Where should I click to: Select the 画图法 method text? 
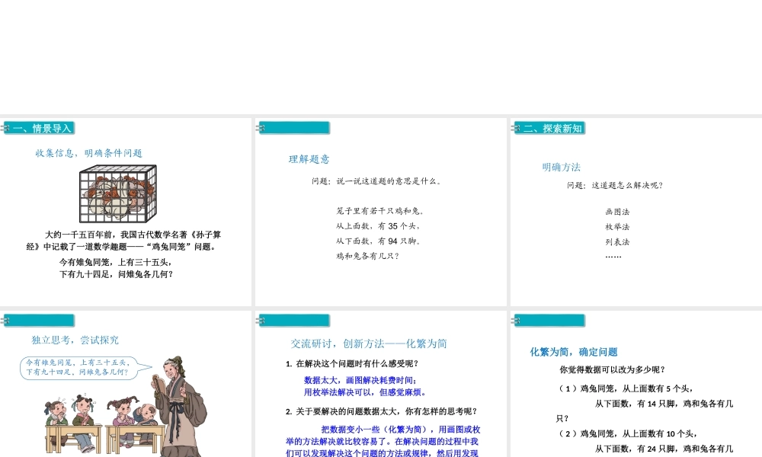pos(617,212)
